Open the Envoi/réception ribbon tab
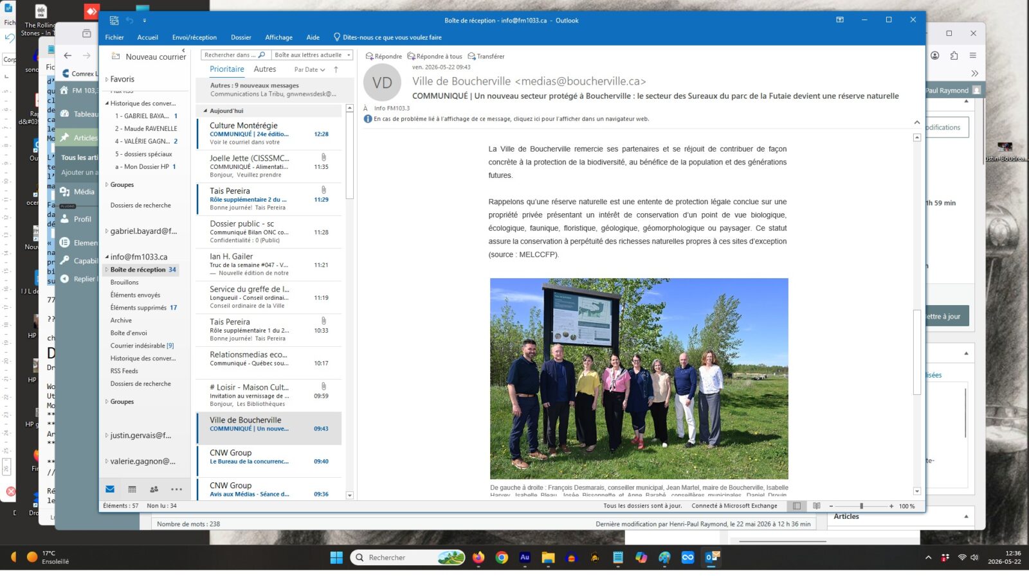The image size is (1029, 578). point(194,37)
